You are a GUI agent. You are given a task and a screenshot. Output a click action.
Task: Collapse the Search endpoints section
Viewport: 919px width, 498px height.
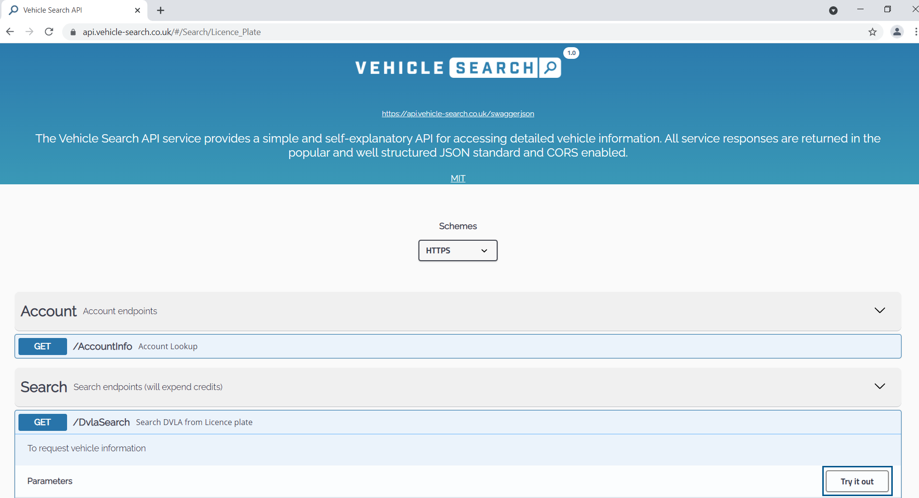[x=879, y=387]
